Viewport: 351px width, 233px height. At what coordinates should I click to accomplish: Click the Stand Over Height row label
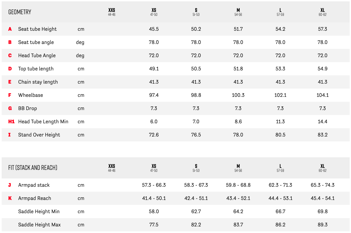click(39, 135)
